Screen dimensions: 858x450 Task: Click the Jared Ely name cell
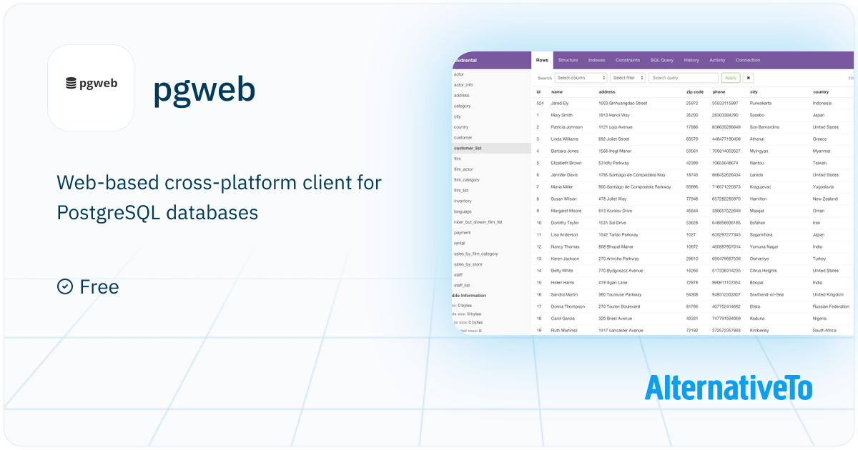click(x=560, y=103)
